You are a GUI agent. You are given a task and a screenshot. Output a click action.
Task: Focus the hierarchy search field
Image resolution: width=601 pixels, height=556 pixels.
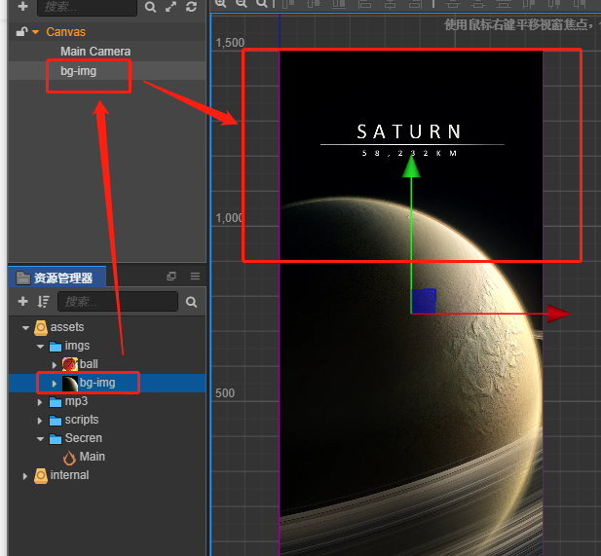[x=87, y=7]
